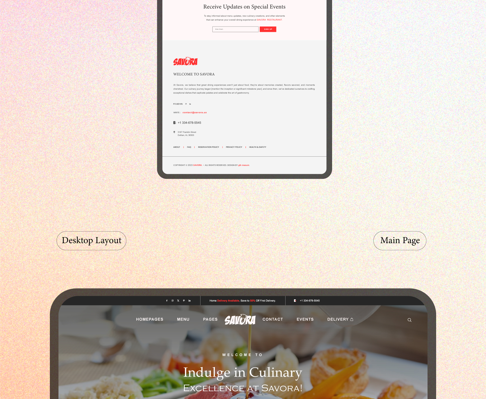Click the Pinterest social media icon
The image size is (486, 399).
184,301
